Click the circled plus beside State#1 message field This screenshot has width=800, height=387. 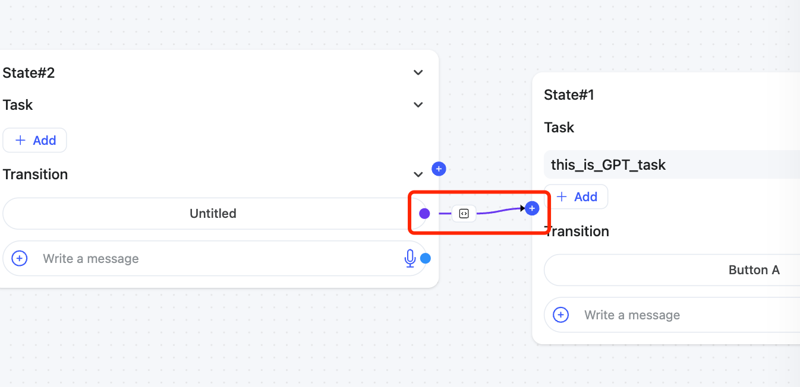[560, 315]
